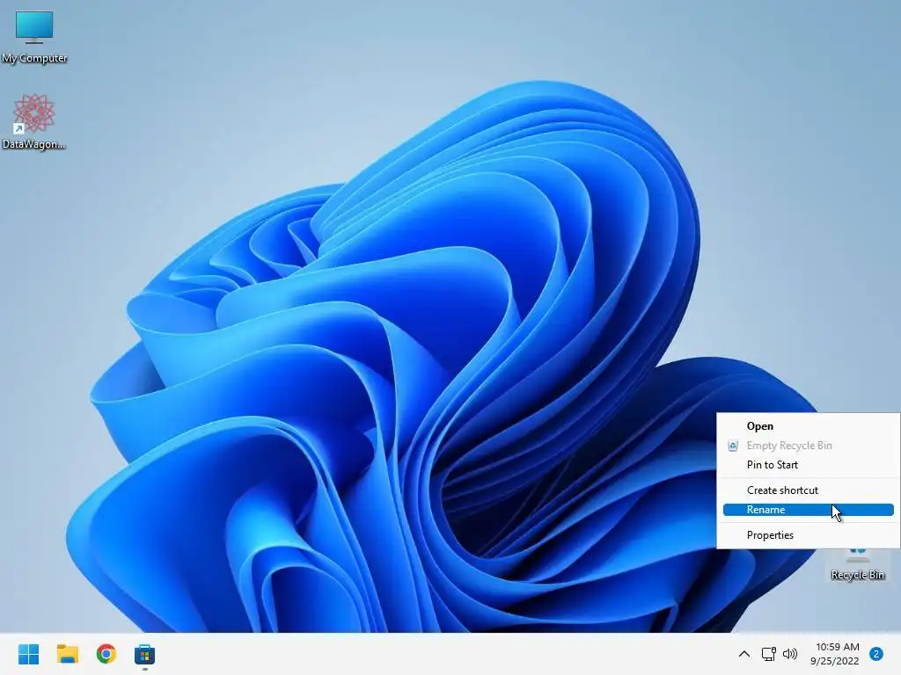Open the network status tray icon

[x=768, y=654]
